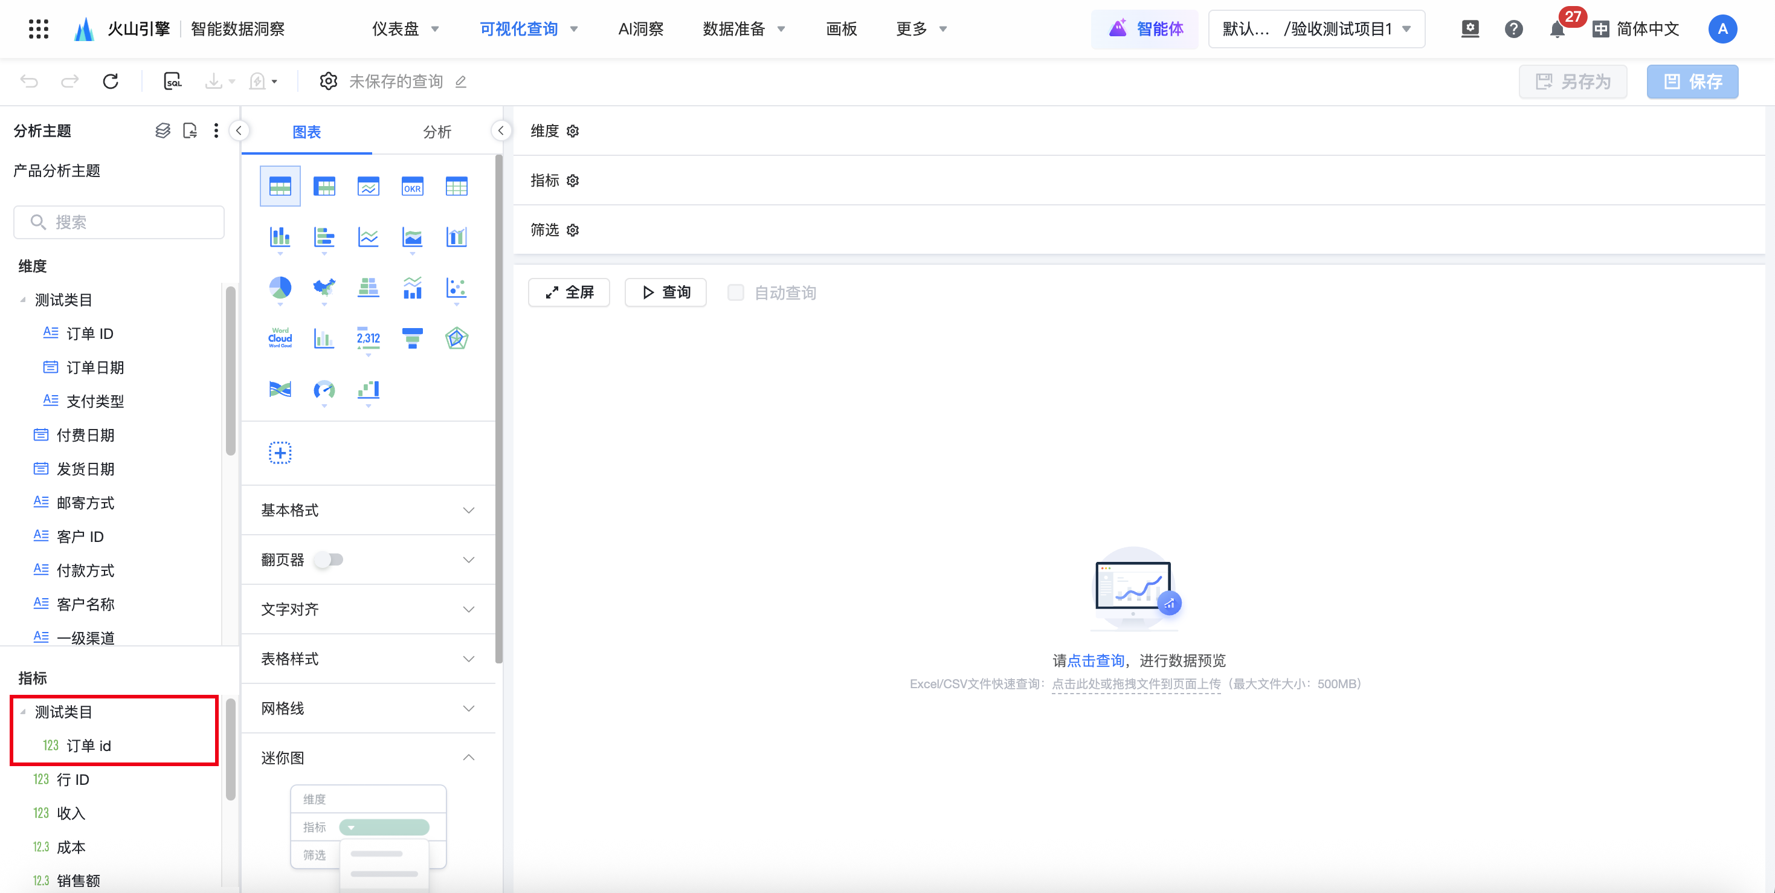Viewport: 1775px width, 893px height.
Task: Click the SQL view toolbar icon
Action: point(172,82)
